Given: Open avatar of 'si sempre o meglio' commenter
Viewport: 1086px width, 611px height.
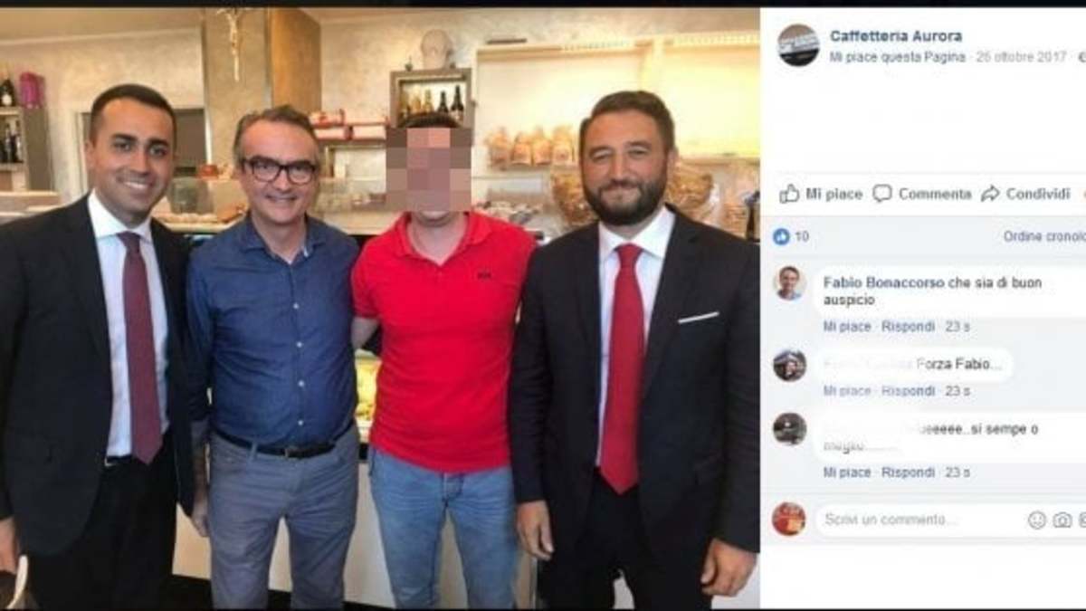Looking at the screenshot, I should point(789,429).
